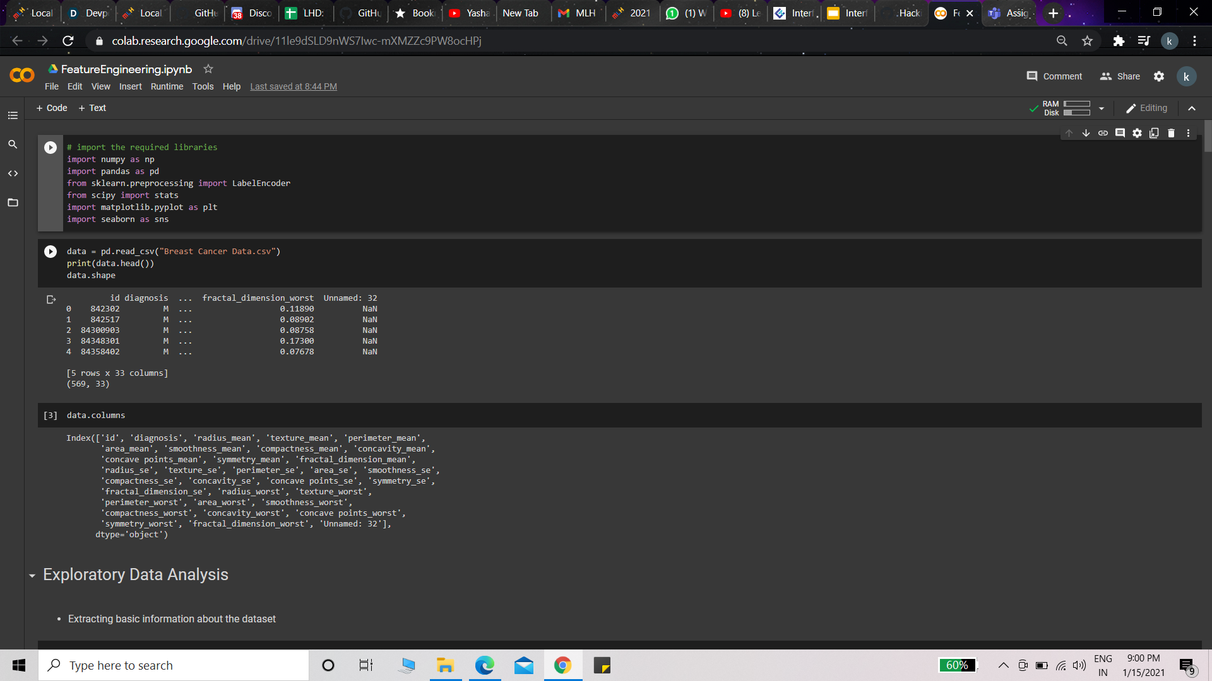1212x681 pixels.
Task: Open Last saved at 8:44 PM link
Action: click(294, 86)
